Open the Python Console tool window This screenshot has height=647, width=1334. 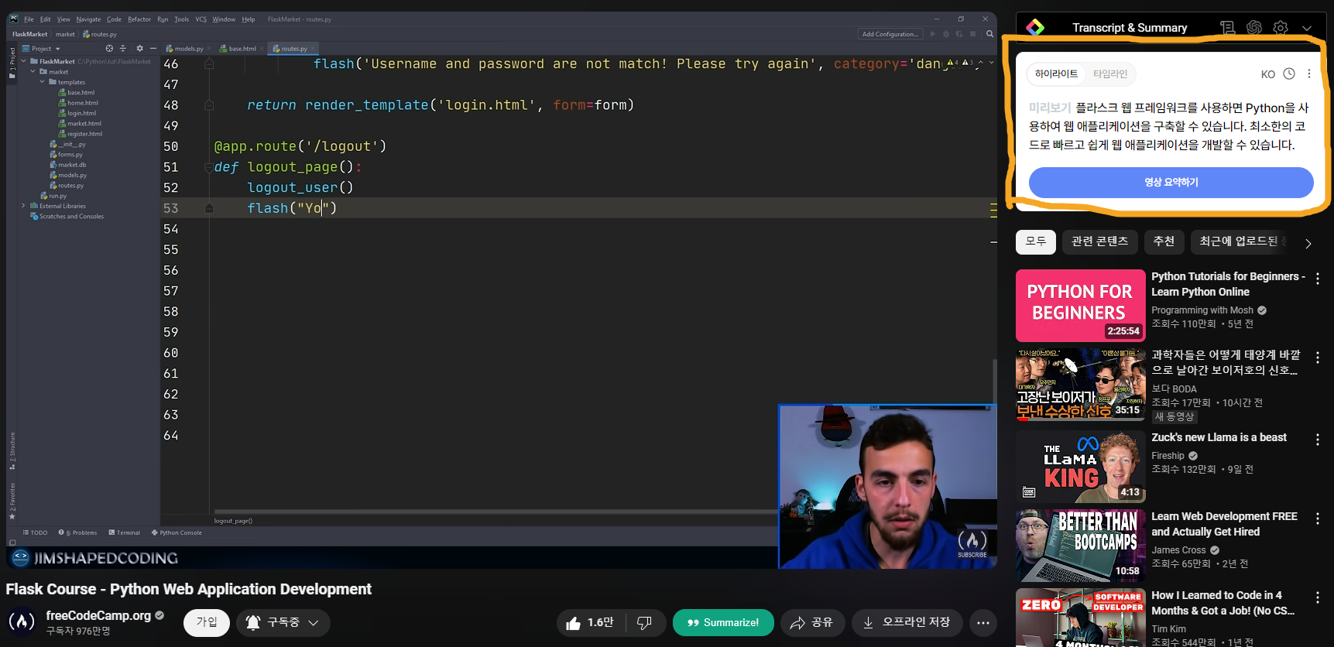177,532
